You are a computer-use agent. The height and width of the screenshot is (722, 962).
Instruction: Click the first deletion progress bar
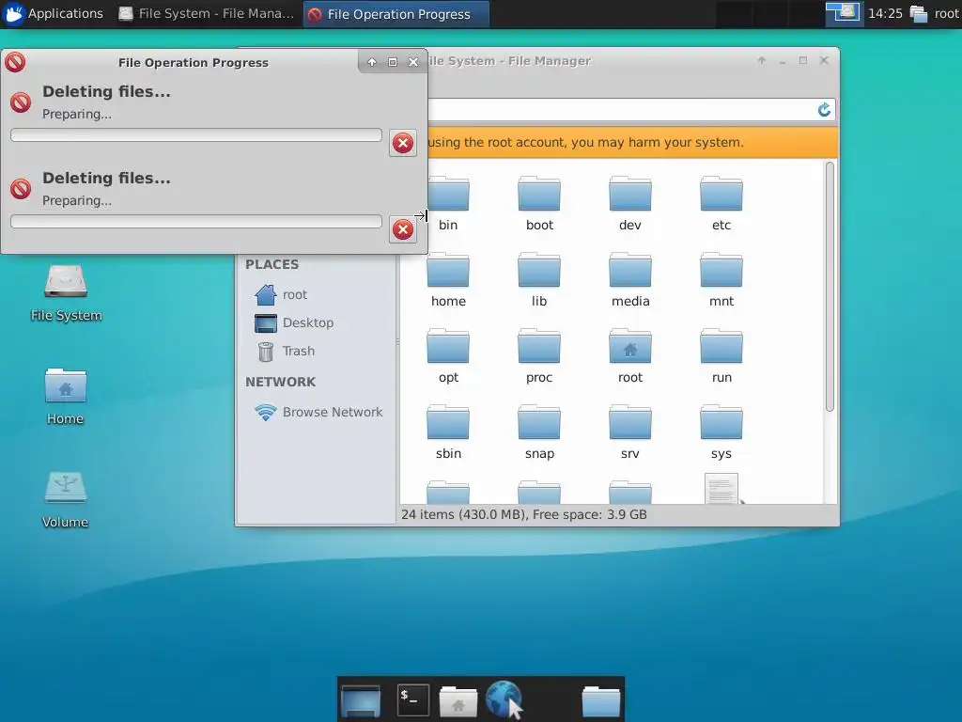(x=196, y=135)
